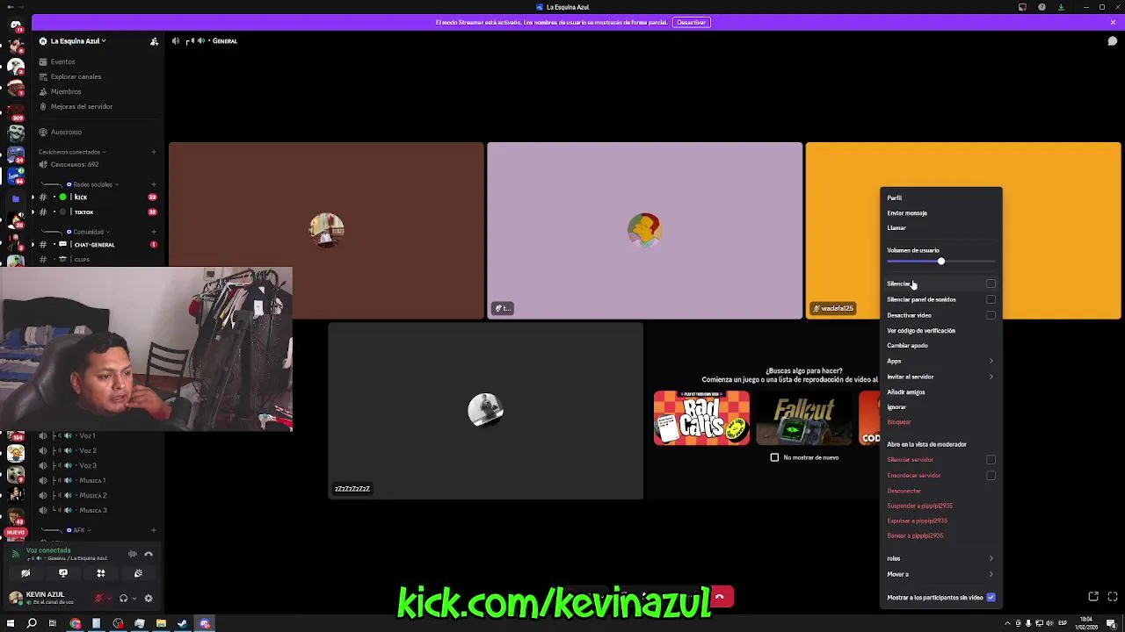This screenshot has height=632, width=1125.
Task: Expand Mover a submenu
Action: click(941, 574)
